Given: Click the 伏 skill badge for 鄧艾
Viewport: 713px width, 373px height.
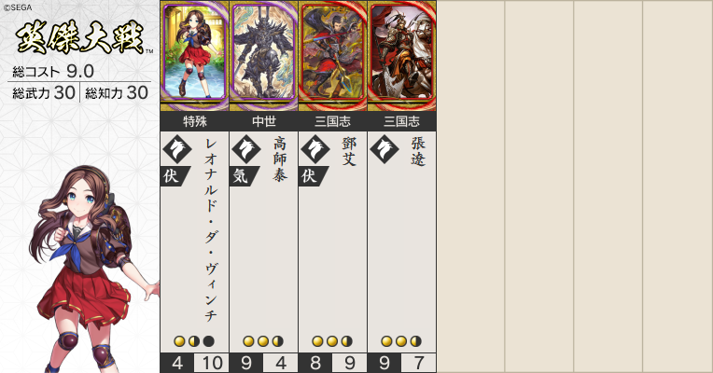Looking at the screenshot, I should (314, 176).
